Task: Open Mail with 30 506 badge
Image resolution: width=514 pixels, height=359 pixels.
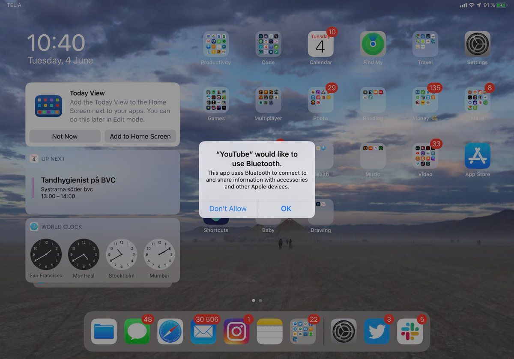Action: [203, 332]
